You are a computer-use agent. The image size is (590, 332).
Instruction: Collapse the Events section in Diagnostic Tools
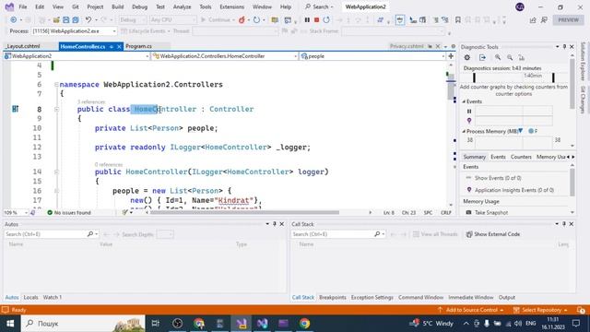tap(464, 101)
